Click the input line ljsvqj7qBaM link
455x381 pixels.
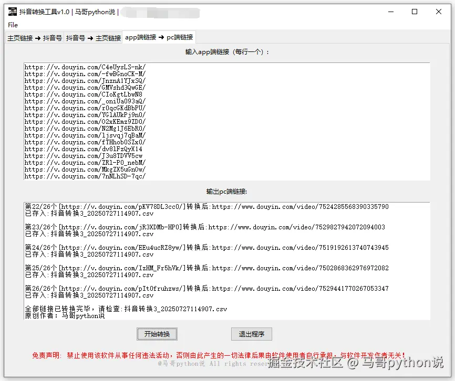(x=85, y=135)
